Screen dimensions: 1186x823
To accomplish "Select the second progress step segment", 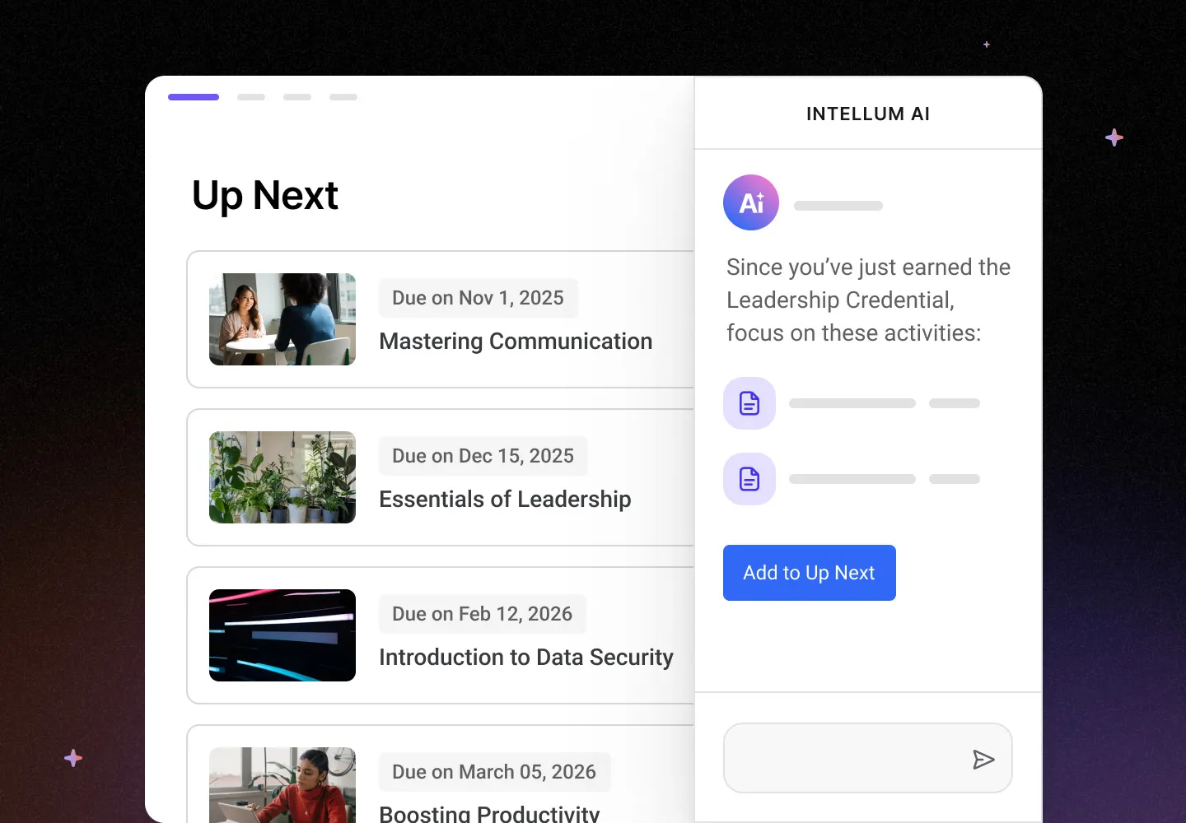I will click(250, 96).
